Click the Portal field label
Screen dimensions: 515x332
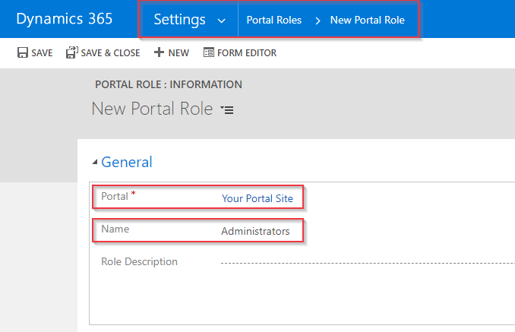114,196
